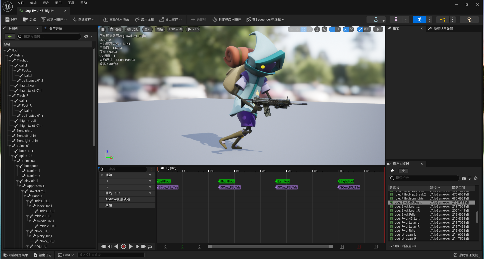Go back in asset browser history
The image size is (484, 259).
(392, 171)
